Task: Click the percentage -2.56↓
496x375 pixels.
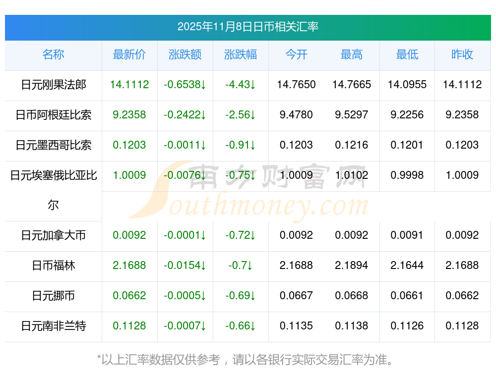Action: coord(241,115)
